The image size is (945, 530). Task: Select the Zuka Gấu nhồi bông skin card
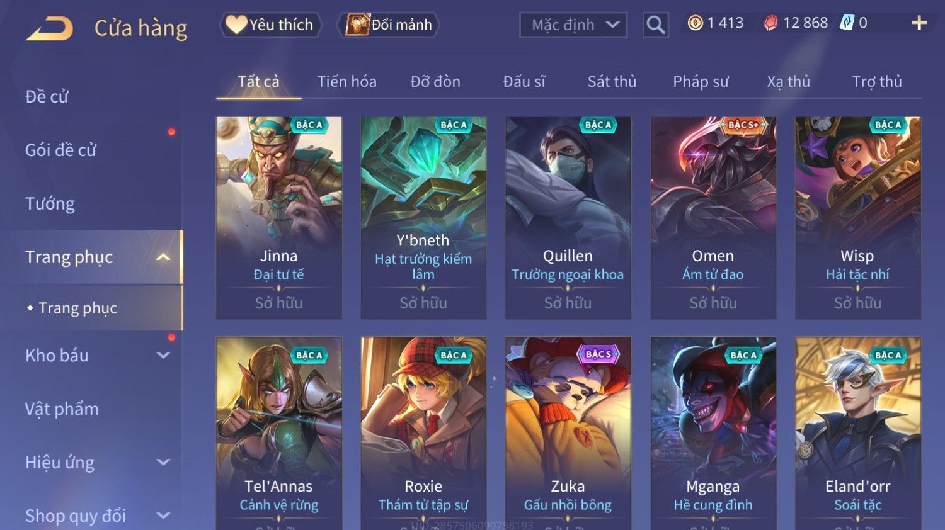[x=568, y=433]
